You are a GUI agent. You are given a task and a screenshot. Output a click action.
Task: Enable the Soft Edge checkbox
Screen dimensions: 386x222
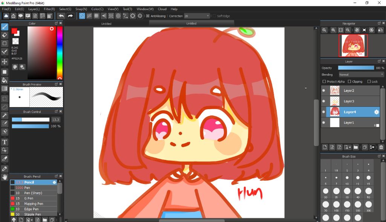point(214,16)
